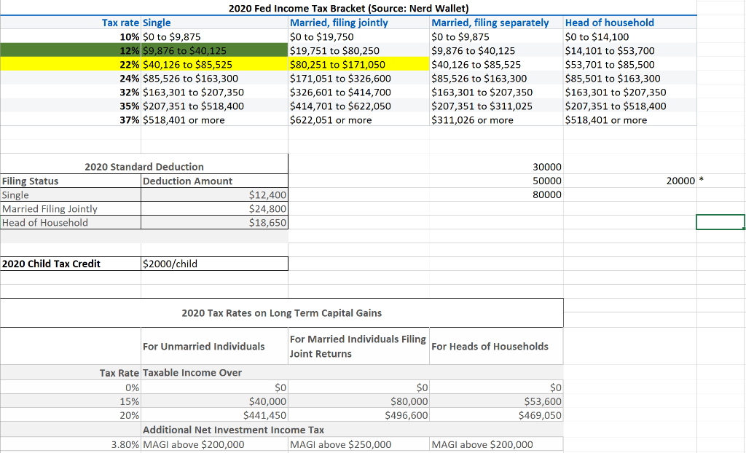Click the 'Married Filing Jointly' status cell
This screenshot has width=746, height=453.
tap(71, 208)
